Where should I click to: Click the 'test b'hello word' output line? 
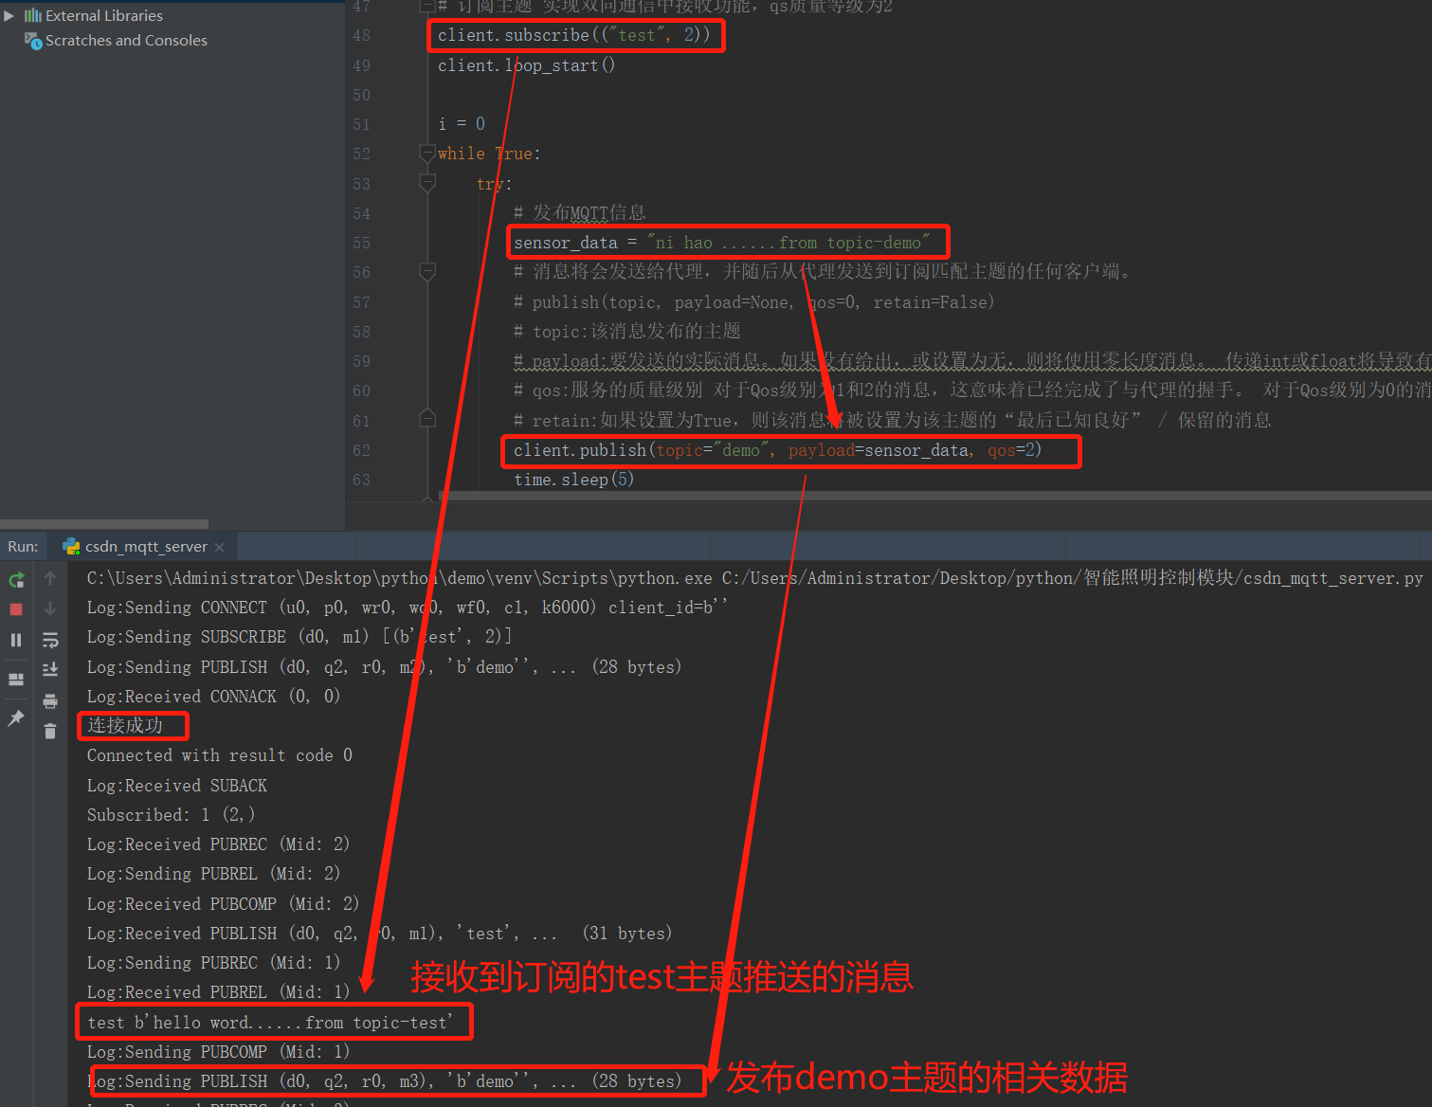270,1023
